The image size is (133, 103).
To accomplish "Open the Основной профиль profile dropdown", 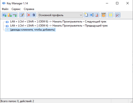I will click(x=60, y=15).
